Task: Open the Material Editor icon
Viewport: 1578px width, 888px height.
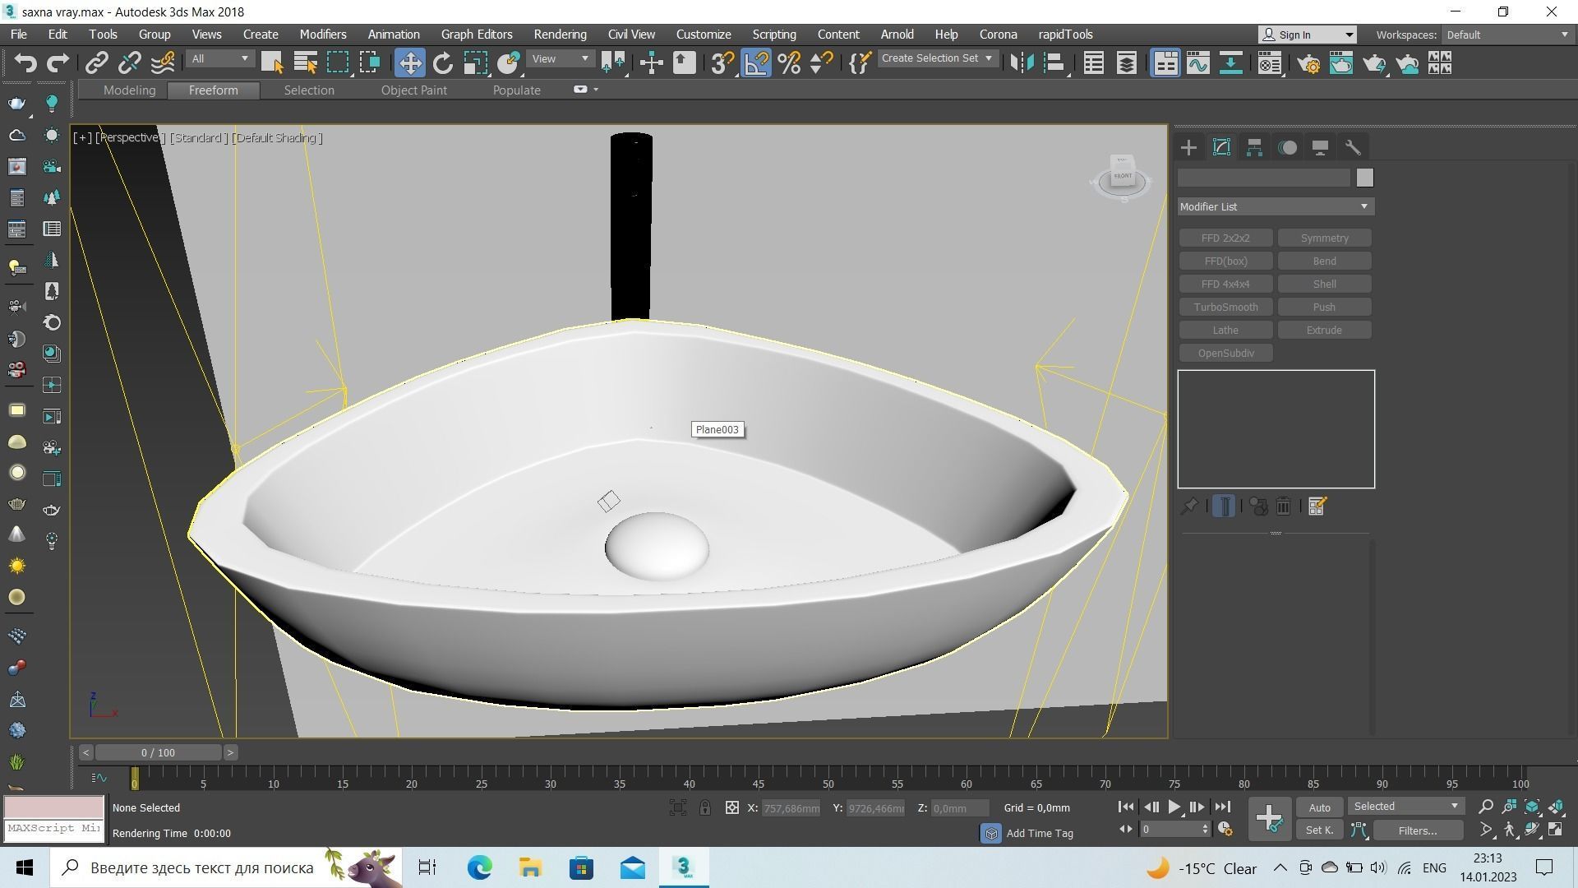Action: tap(1269, 62)
